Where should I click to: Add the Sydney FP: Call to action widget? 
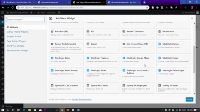66,88
